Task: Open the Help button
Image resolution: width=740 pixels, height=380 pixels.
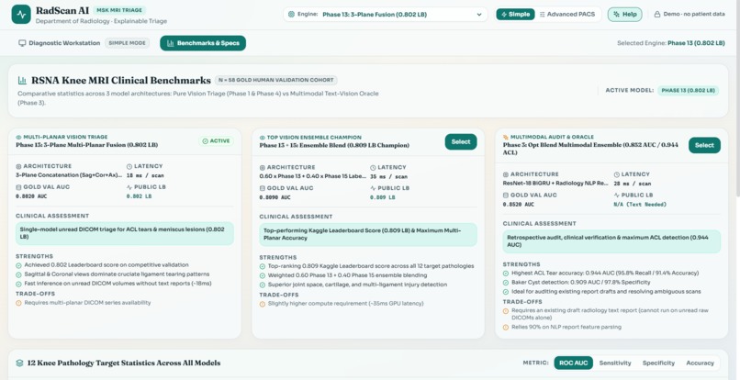Action: [x=624, y=14]
